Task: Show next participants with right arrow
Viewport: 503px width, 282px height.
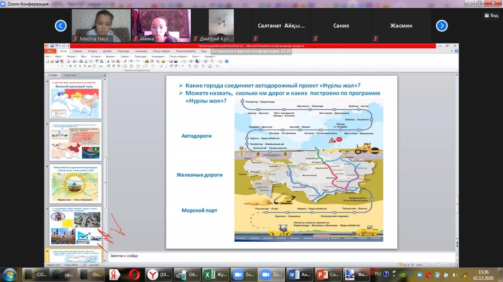Action: (x=442, y=26)
